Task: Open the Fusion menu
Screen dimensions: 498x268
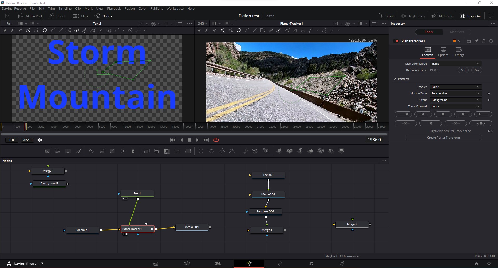Action: coord(129,8)
